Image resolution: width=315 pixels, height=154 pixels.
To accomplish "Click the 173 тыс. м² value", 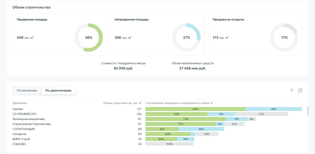I will (221, 37).
